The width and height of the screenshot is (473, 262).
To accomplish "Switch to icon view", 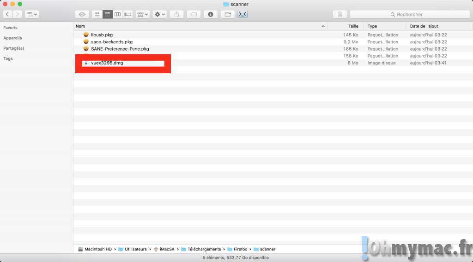I will pyautogui.click(x=97, y=14).
